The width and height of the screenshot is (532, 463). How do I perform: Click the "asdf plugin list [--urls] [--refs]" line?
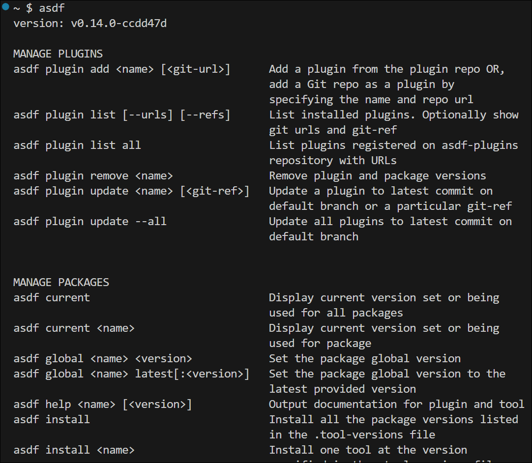(121, 115)
